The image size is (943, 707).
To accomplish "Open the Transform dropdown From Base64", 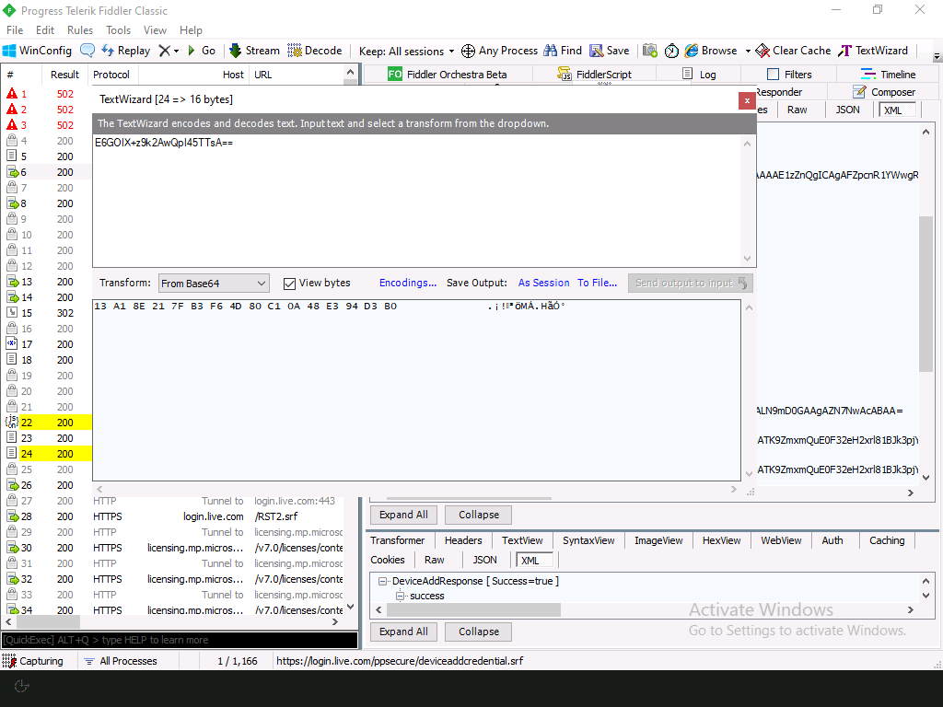I will pyautogui.click(x=214, y=284).
